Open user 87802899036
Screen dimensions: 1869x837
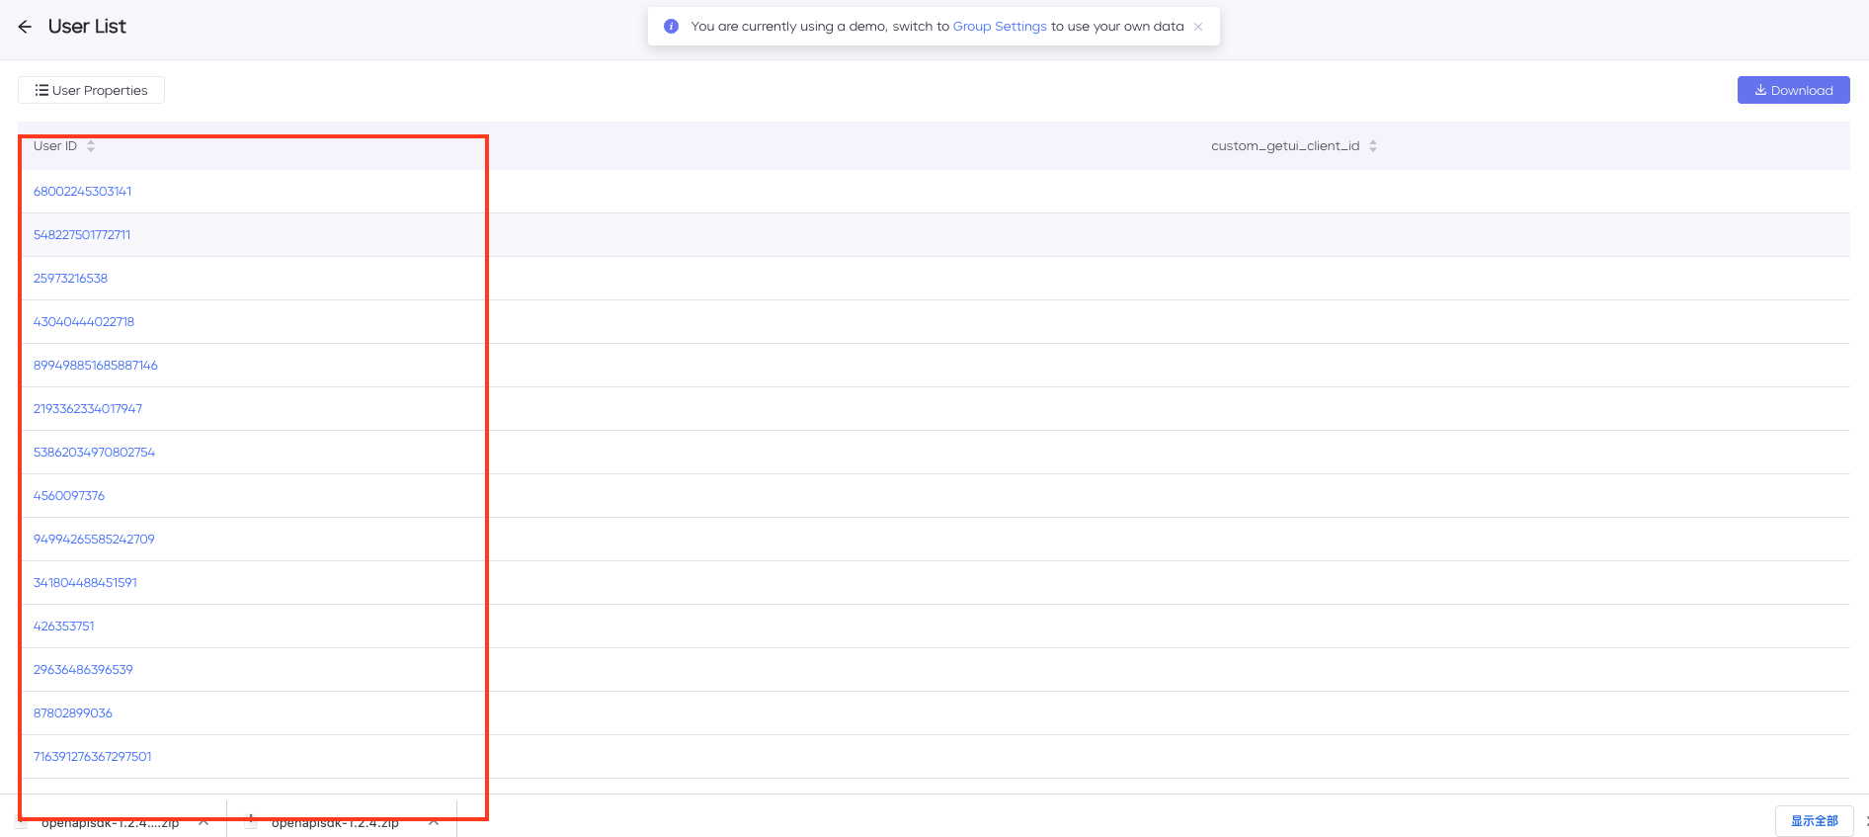coord(73,713)
